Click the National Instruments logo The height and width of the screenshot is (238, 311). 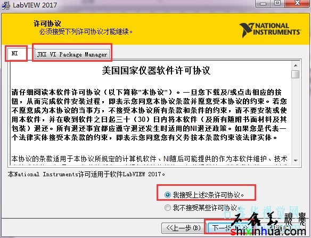[270, 30]
